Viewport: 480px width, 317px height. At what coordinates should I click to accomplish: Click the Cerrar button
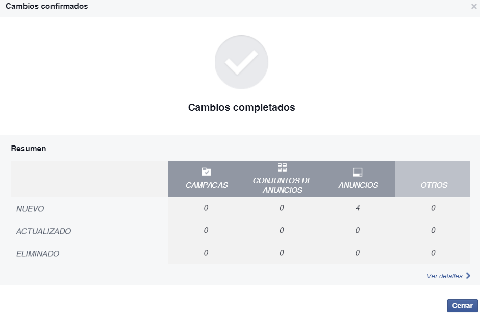point(462,306)
